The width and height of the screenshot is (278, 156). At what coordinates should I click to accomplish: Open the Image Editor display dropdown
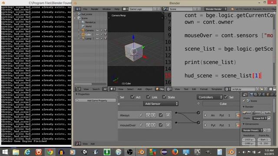click(x=260, y=118)
